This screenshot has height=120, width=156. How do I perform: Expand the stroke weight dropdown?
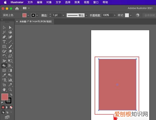[63, 15]
